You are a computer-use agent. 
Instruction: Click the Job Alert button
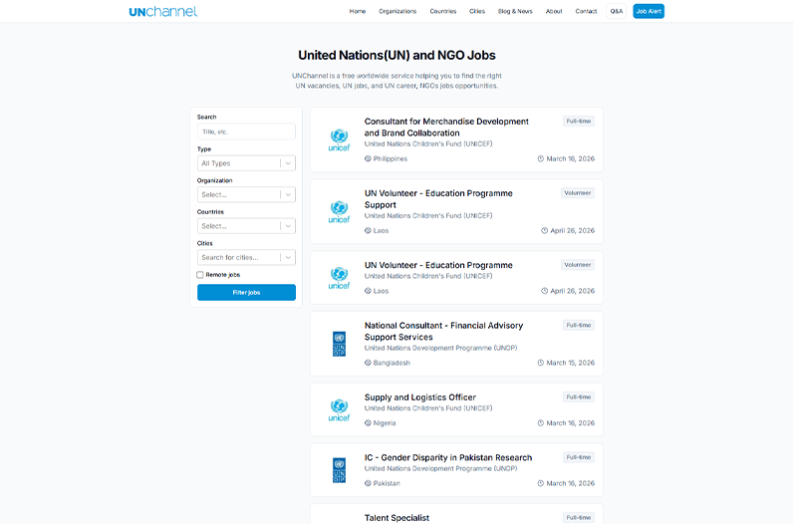[649, 11]
